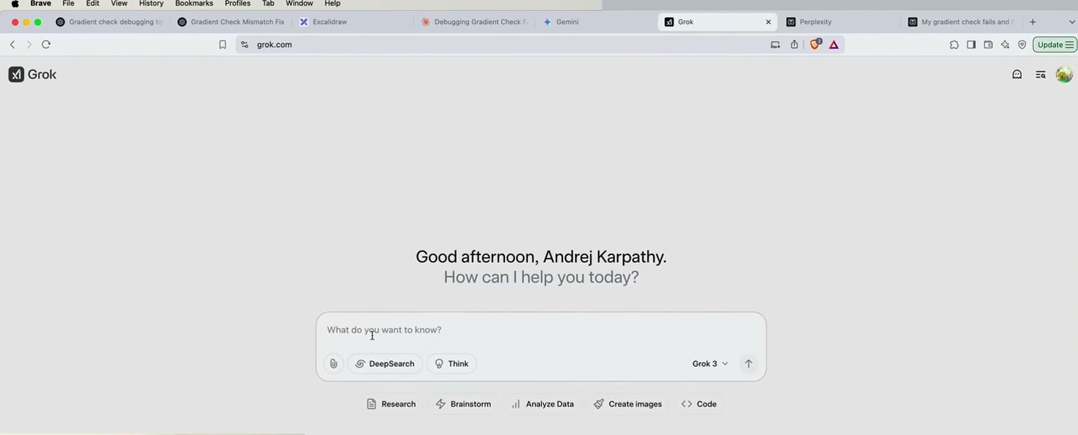Click the 'What do you want to know?' field
Image resolution: width=1078 pixels, height=435 pixels.
[x=541, y=330]
